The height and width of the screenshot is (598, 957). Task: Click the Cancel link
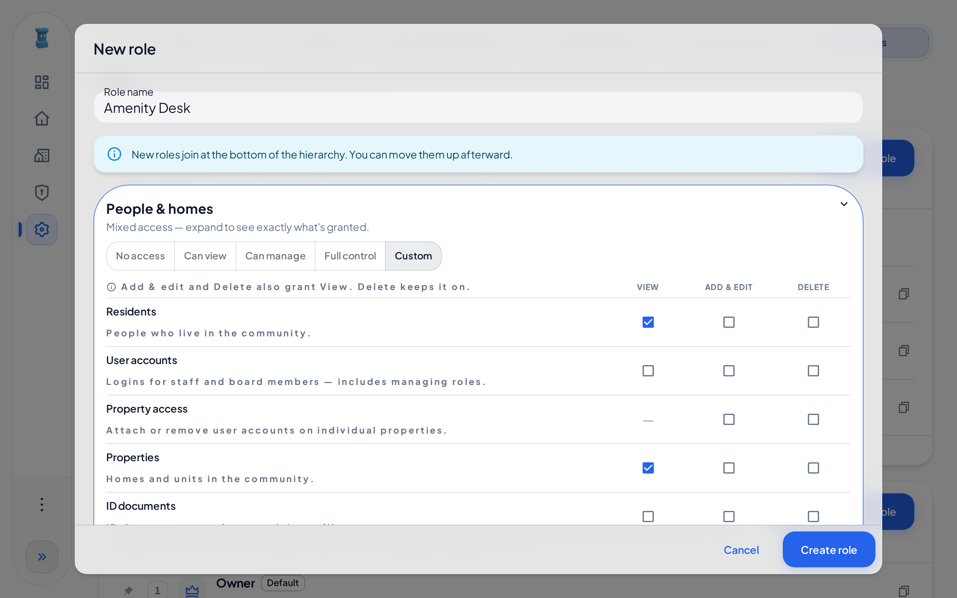point(741,550)
